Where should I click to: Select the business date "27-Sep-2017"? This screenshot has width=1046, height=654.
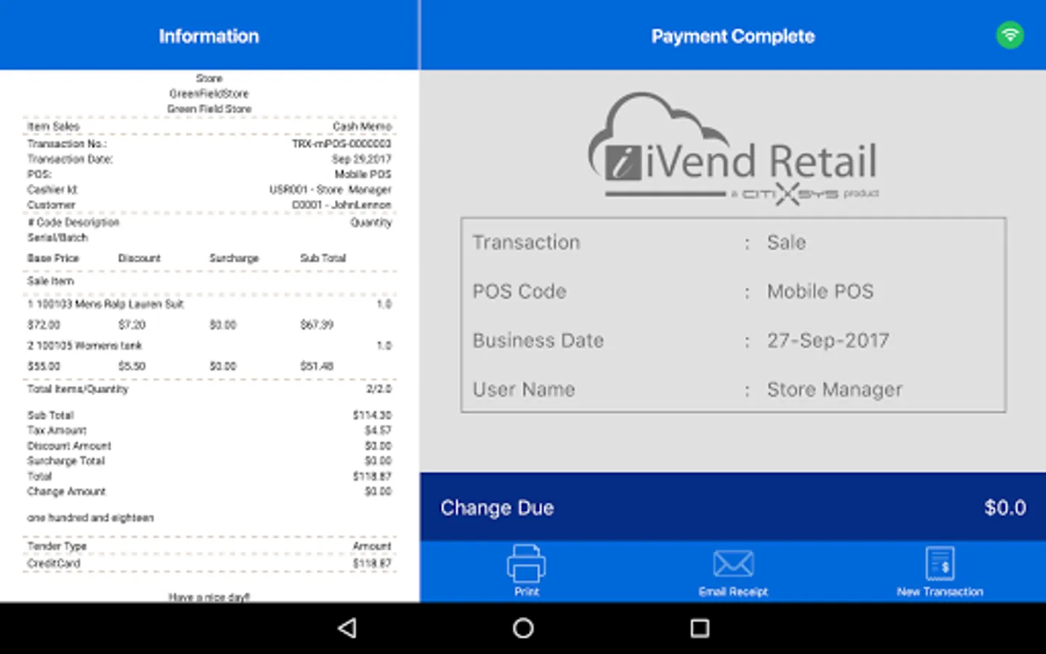coord(828,341)
